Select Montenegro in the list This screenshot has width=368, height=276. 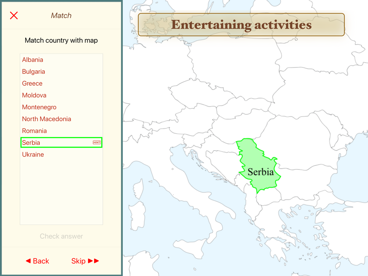(x=39, y=107)
